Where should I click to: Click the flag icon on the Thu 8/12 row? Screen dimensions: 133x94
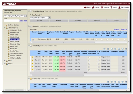tap(32, 67)
